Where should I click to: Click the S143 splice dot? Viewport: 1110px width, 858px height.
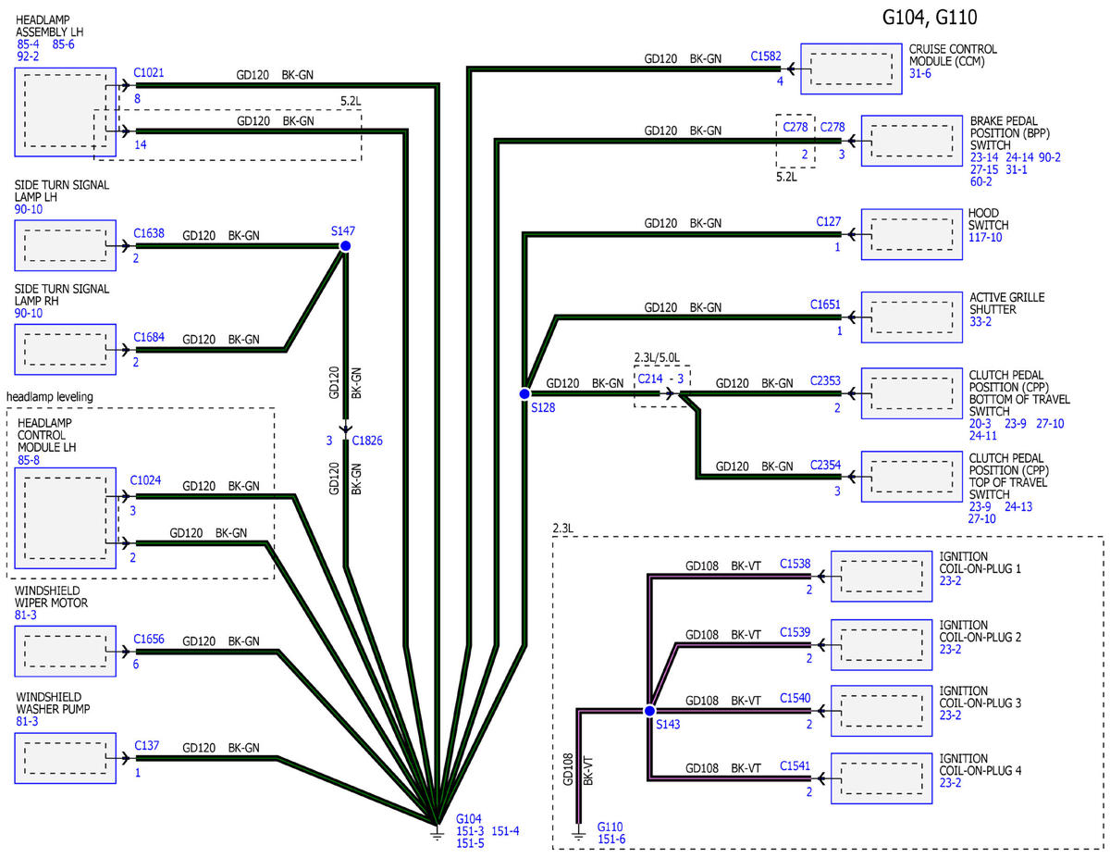(649, 711)
